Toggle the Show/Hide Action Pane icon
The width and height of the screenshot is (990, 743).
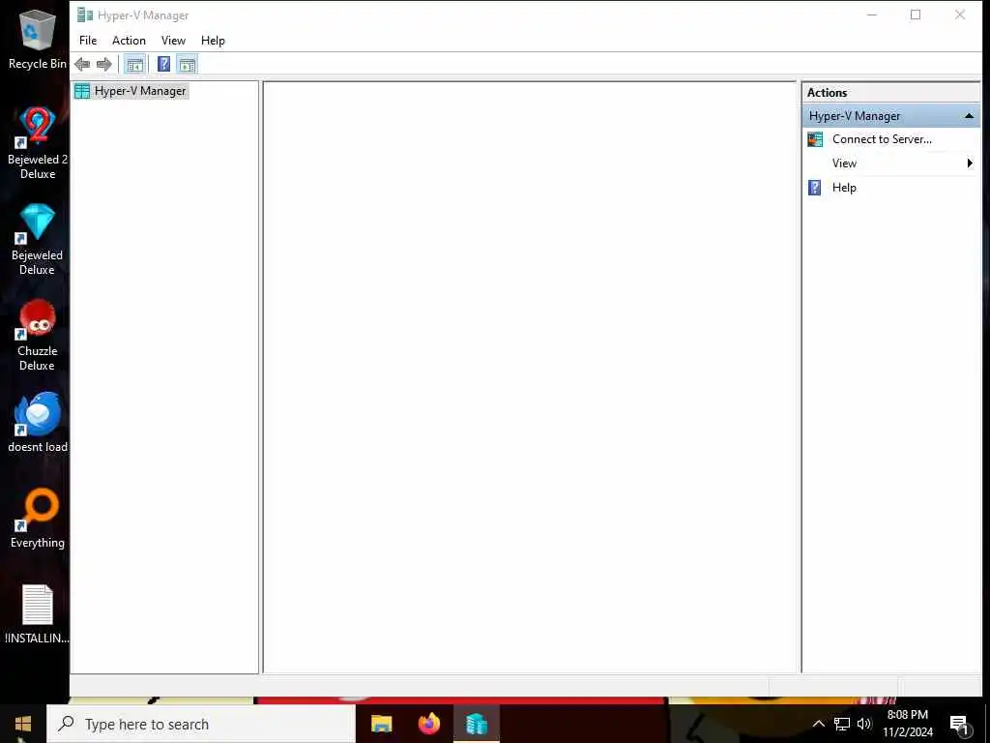pos(187,64)
